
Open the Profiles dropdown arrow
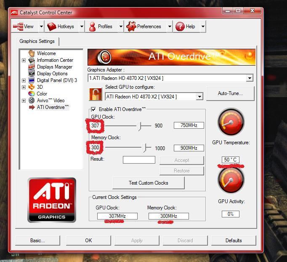(x=121, y=26)
